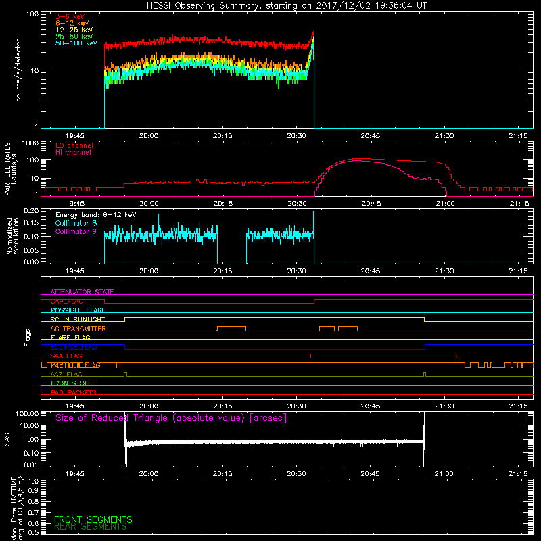Screen dimensions: 541x541
Task: Click the SC_IN_SUNLIGHT flag label
Action: 78,319
